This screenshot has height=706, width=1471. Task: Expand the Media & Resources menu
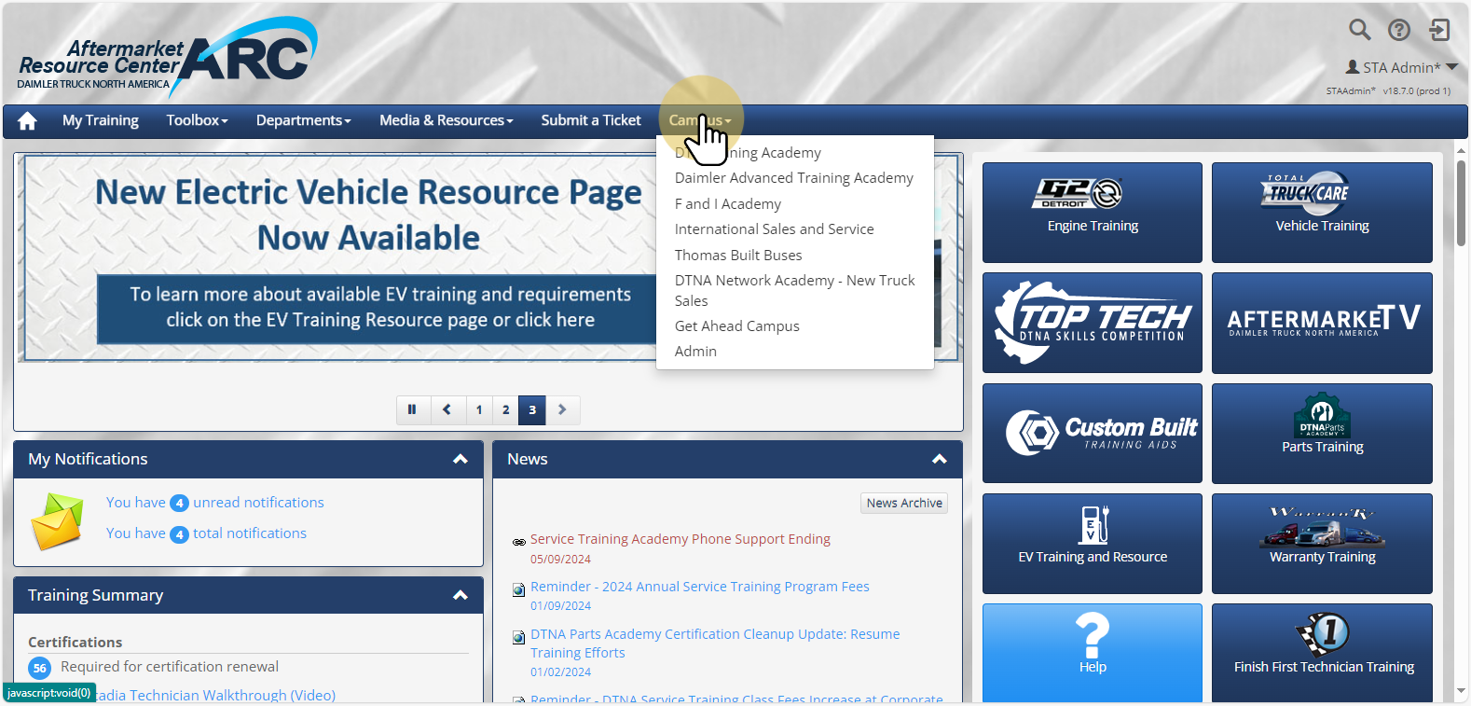pyautogui.click(x=447, y=120)
